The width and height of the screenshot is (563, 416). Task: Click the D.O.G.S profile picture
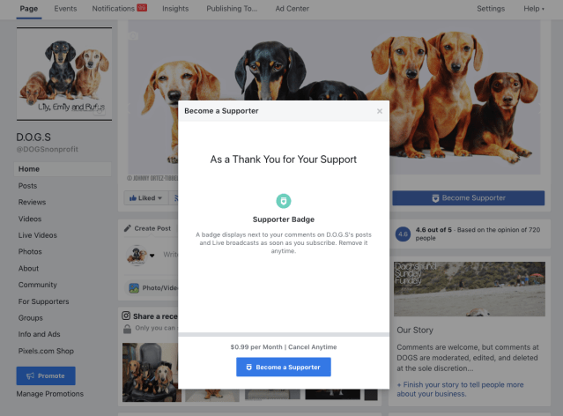pyautogui.click(x=64, y=74)
